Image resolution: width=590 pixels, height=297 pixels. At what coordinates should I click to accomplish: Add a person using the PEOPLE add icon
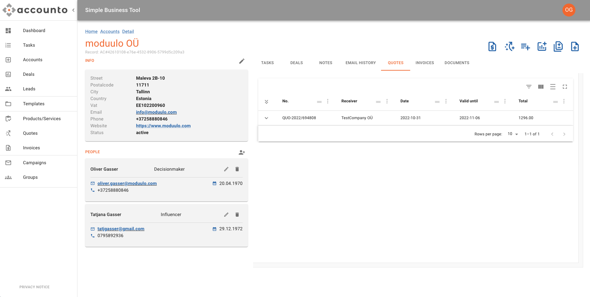(x=242, y=152)
